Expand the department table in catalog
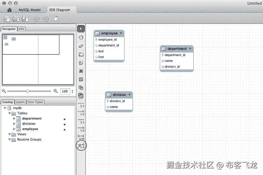The width and height of the screenshot is (263, 175). (x=14, y=118)
